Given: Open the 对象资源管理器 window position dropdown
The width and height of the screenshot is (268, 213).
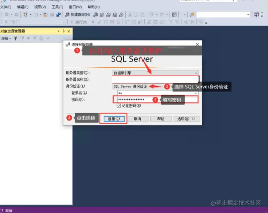Looking at the screenshot, I should click(x=58, y=31).
